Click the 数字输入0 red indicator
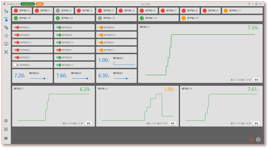 click(16, 11)
